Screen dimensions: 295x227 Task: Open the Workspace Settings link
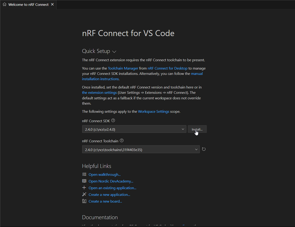(153, 111)
